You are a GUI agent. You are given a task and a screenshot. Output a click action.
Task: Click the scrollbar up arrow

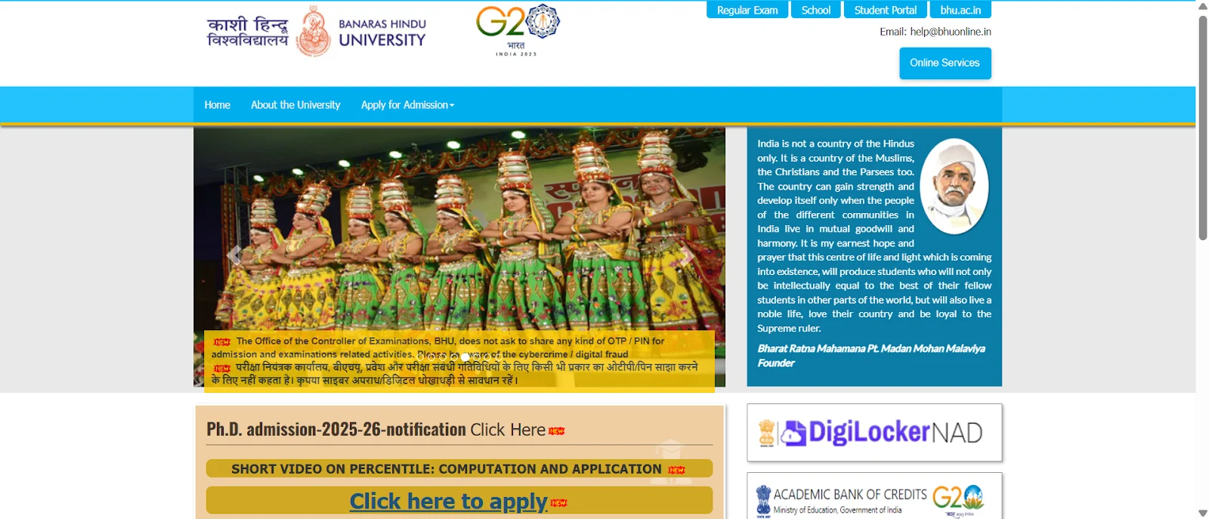point(1202,6)
